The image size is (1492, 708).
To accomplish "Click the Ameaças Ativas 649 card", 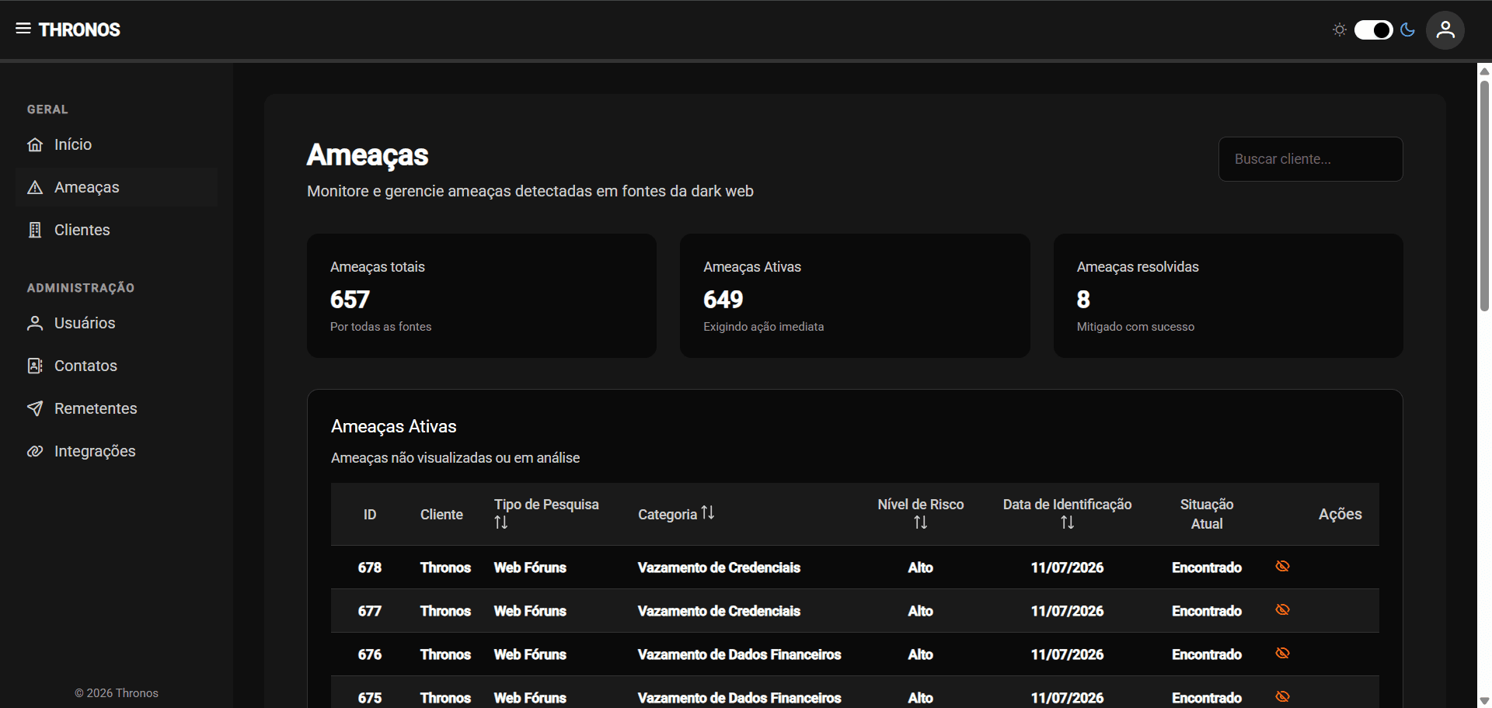I will (855, 296).
